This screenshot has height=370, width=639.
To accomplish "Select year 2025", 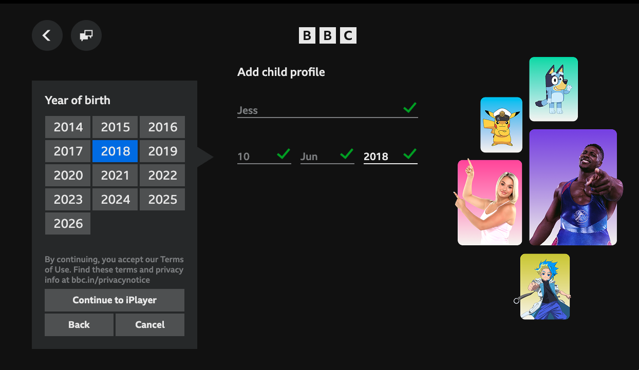I will [x=162, y=200].
